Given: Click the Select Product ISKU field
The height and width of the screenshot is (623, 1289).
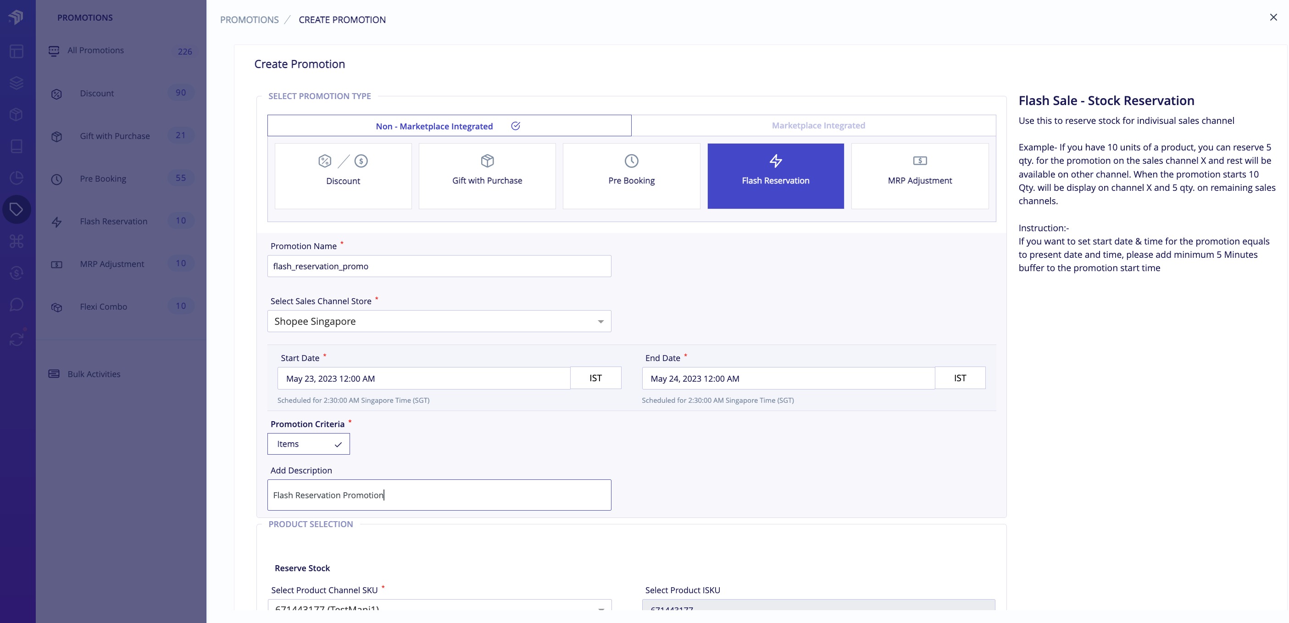Looking at the screenshot, I should point(819,605).
